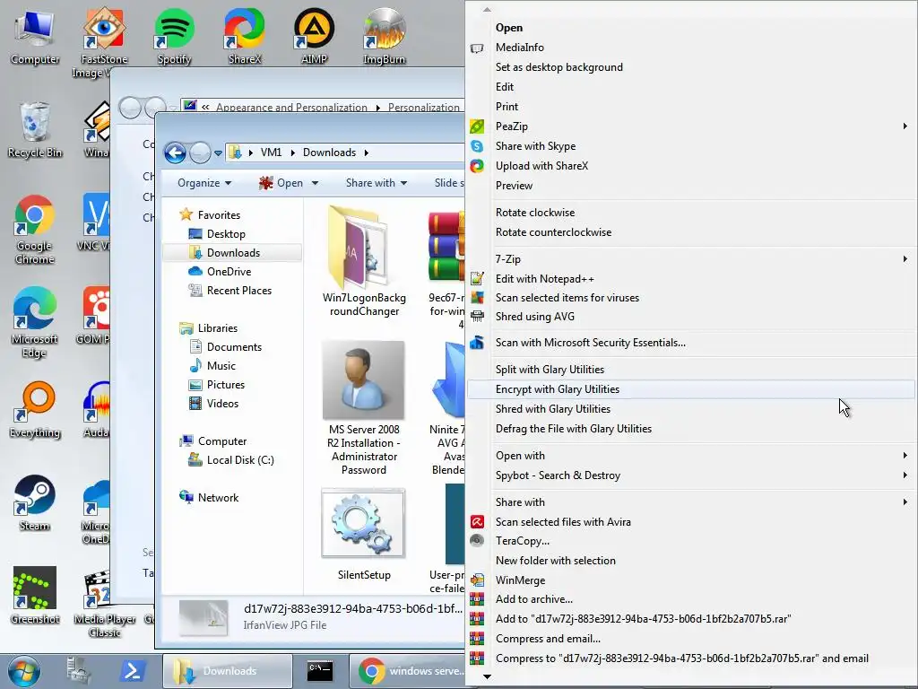The image size is (918, 689).
Task: Open the Computer desktop icon
Action: coord(35,36)
